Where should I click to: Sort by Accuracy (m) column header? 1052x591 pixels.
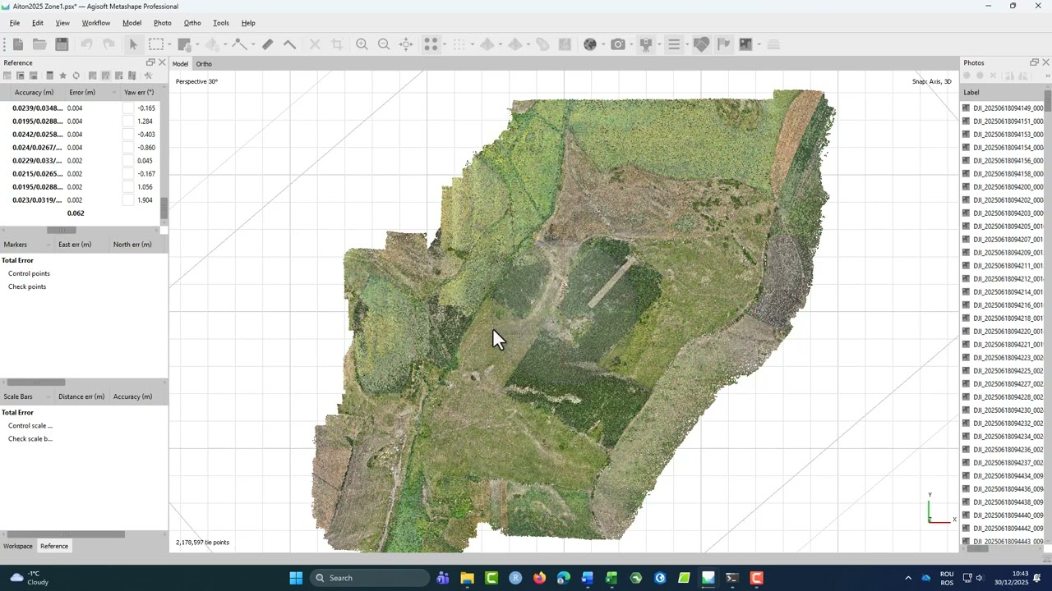(34, 92)
